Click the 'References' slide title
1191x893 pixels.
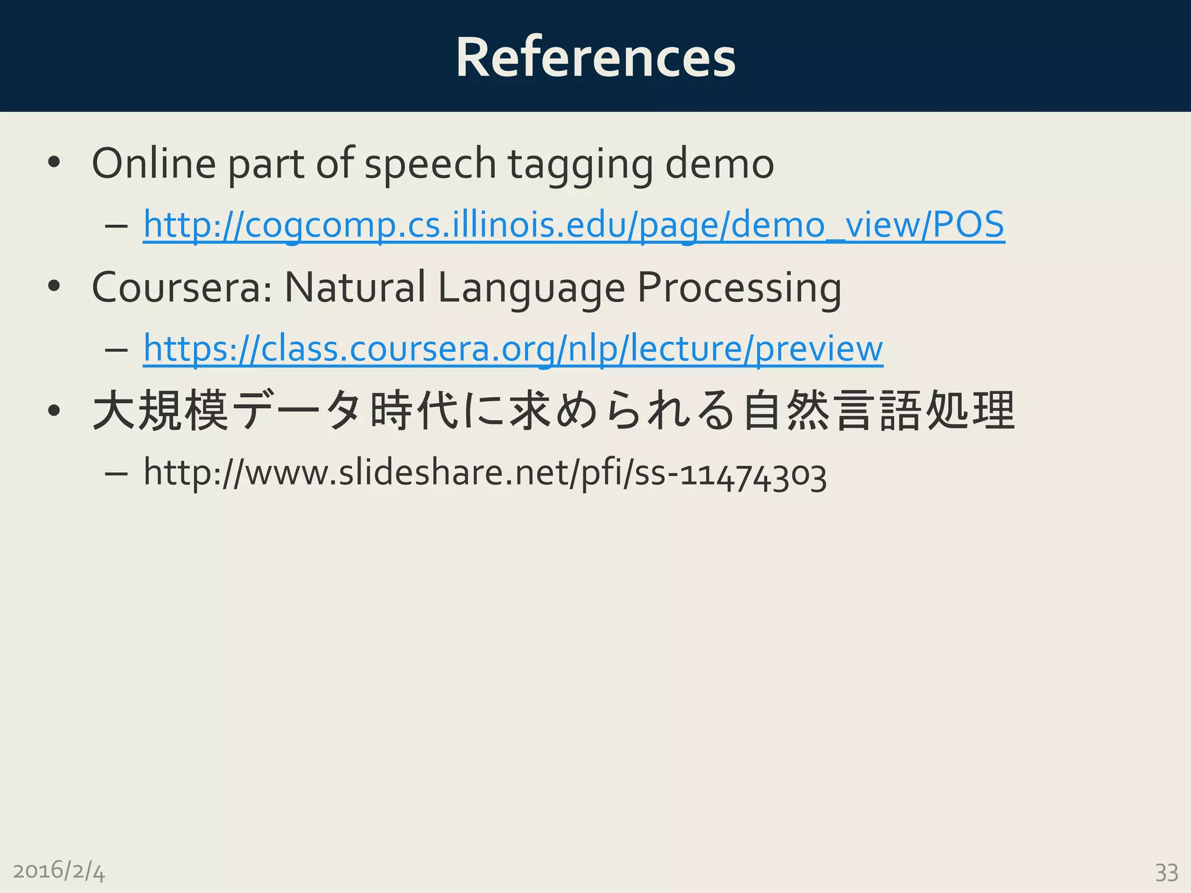point(595,56)
